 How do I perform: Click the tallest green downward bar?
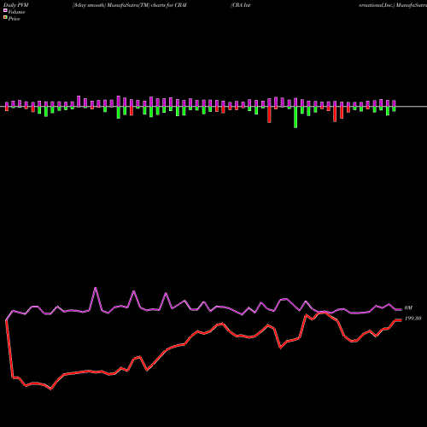tap(295, 117)
